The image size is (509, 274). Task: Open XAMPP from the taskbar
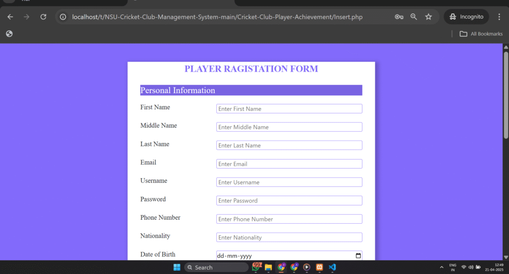pos(320,267)
